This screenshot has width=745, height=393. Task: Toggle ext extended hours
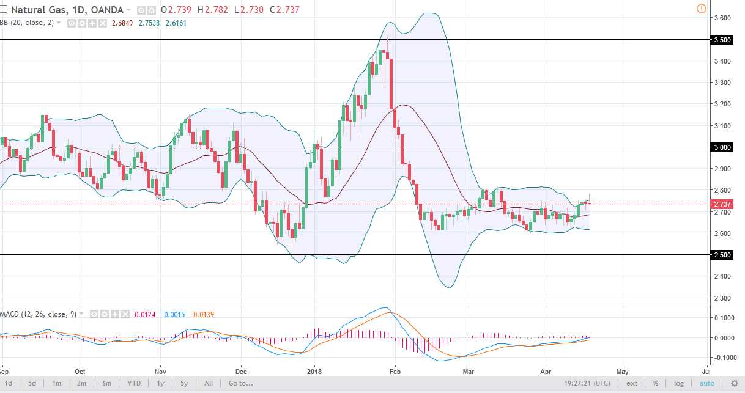click(632, 383)
